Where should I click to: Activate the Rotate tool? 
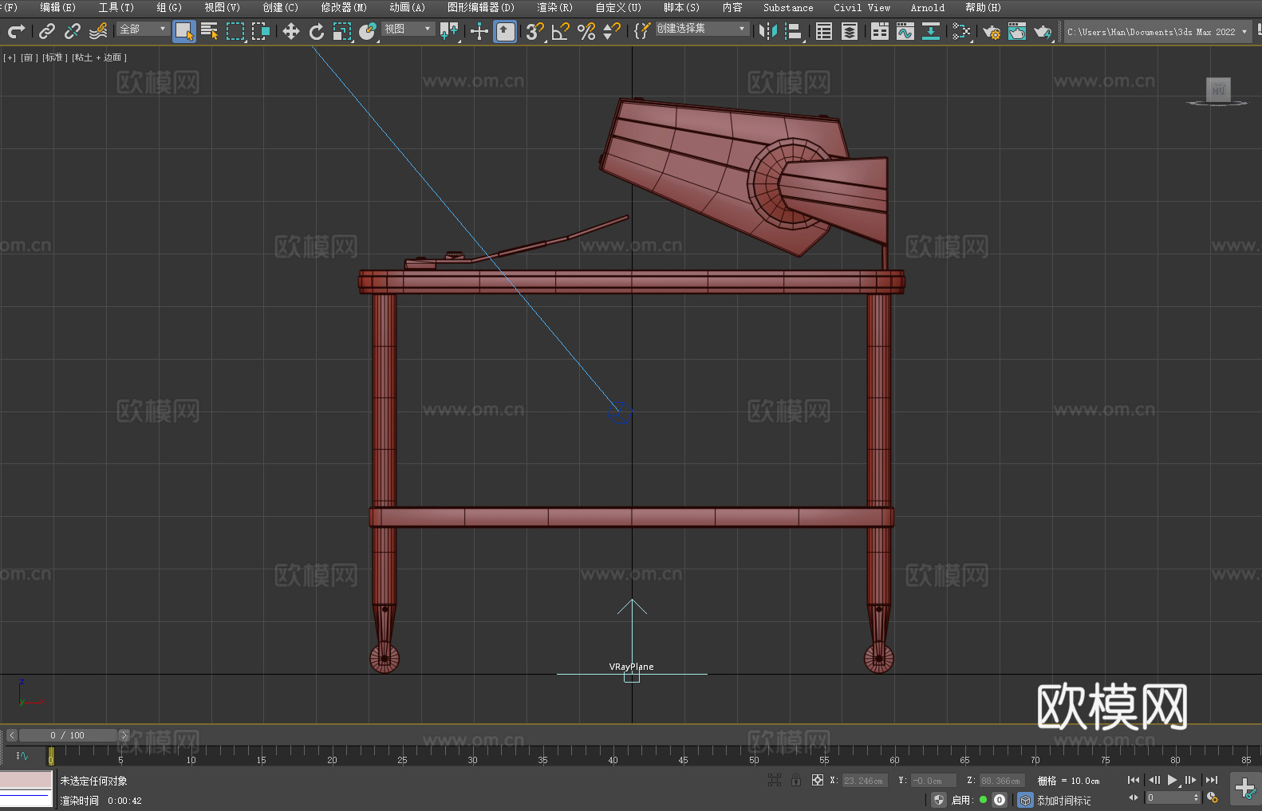317,31
